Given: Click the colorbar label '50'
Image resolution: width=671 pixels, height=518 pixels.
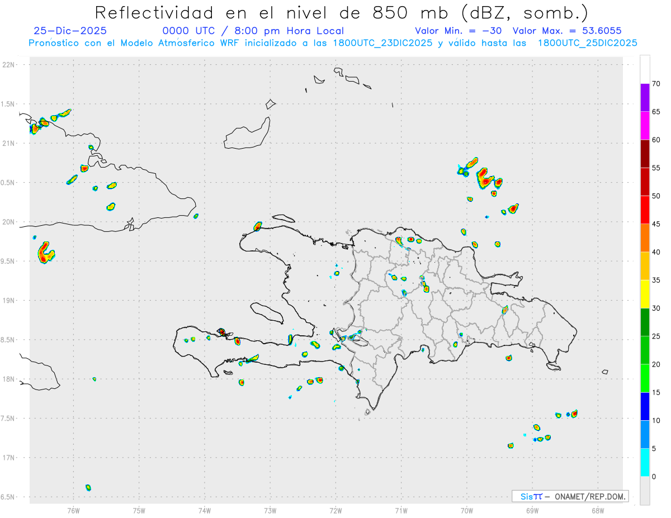Looking at the screenshot, I should tap(656, 196).
